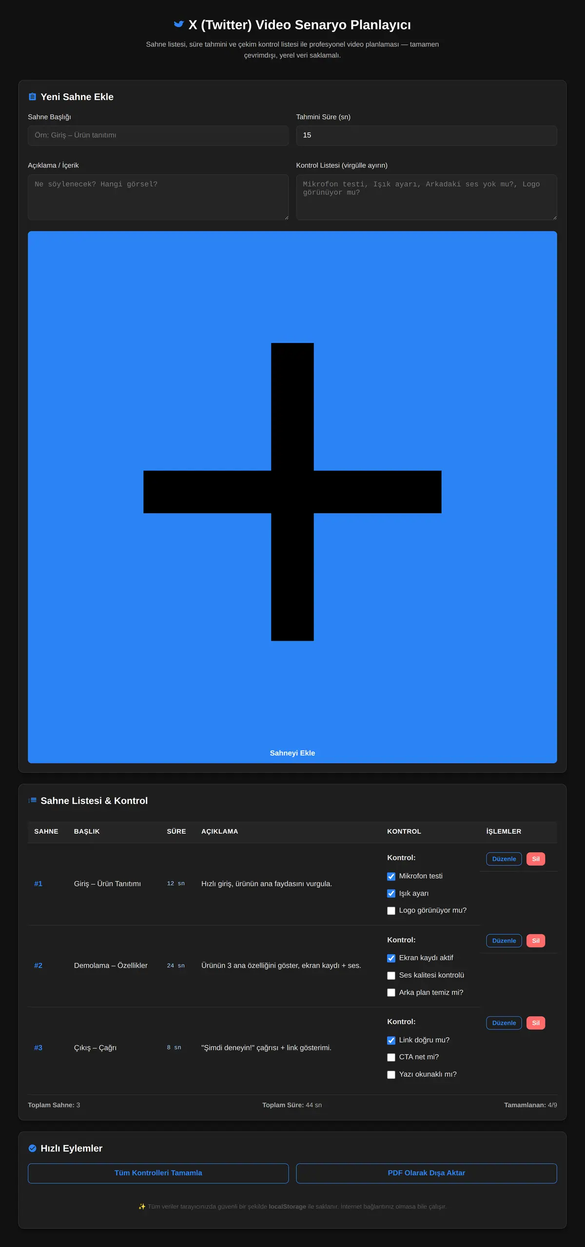Focus the Sahne Başlığı input field
The image size is (585, 1247).
(x=158, y=135)
